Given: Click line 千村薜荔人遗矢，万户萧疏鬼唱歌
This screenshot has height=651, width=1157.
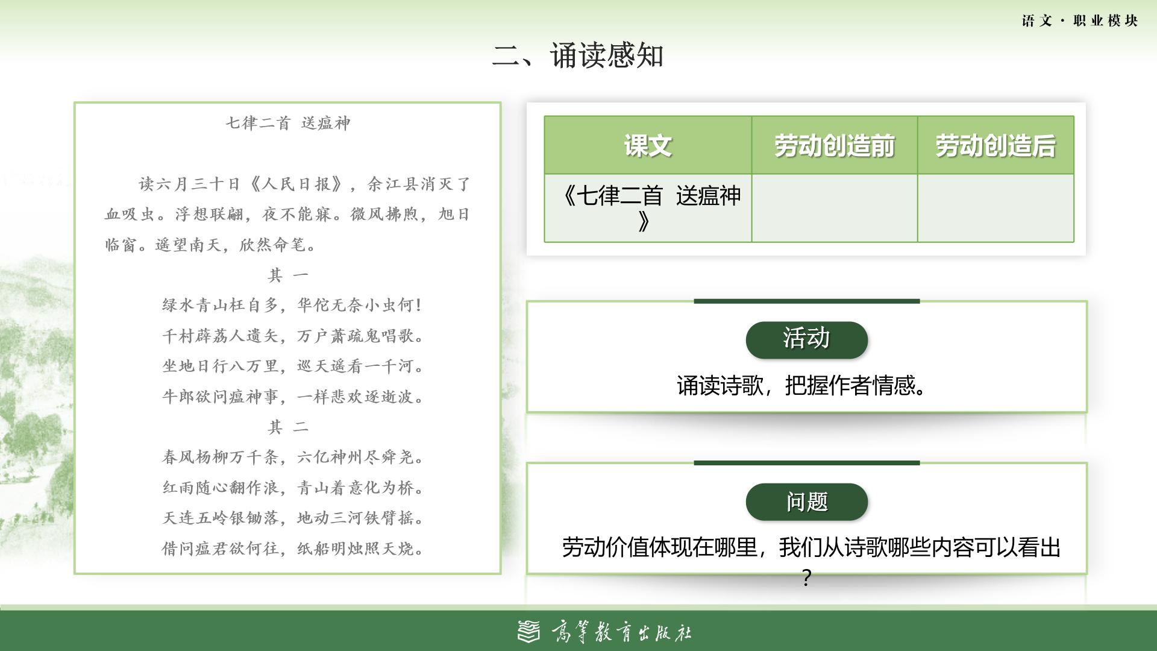Looking at the screenshot, I should pyautogui.click(x=293, y=336).
